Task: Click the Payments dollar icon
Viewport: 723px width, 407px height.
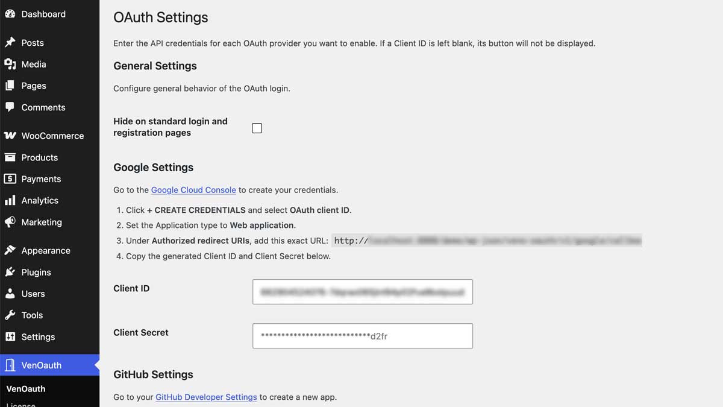Action: click(x=10, y=179)
